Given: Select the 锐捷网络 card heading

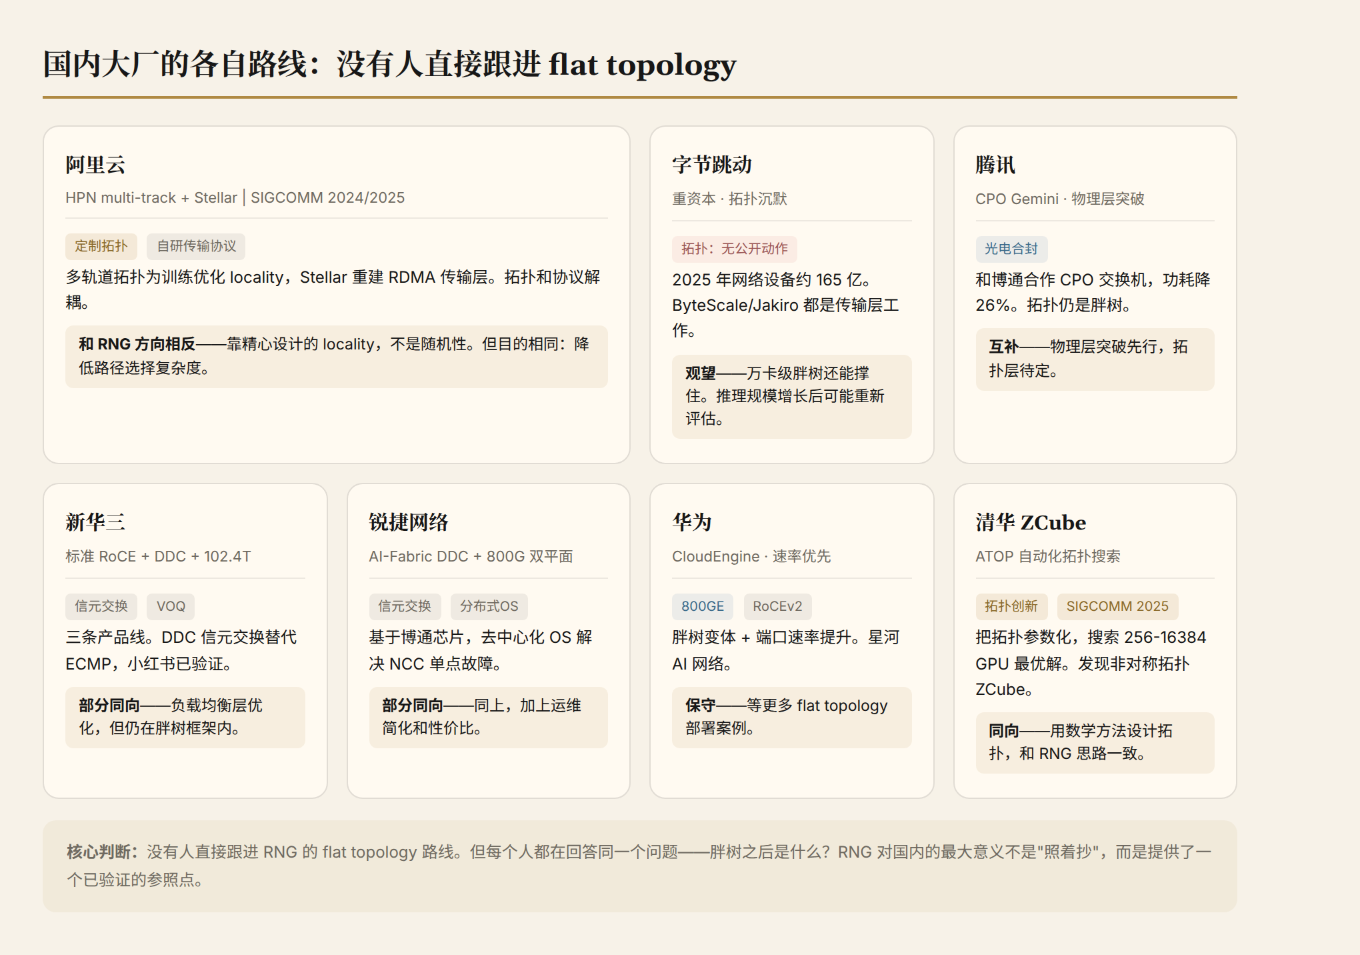Looking at the screenshot, I should [x=409, y=522].
